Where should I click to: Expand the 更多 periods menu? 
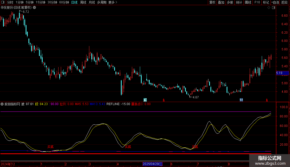[113, 2]
